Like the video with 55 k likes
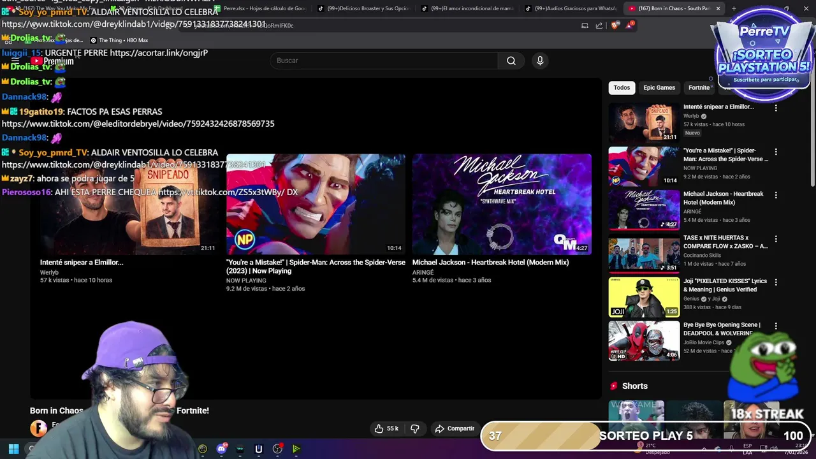Image resolution: width=816 pixels, height=459 pixels. coord(386,428)
